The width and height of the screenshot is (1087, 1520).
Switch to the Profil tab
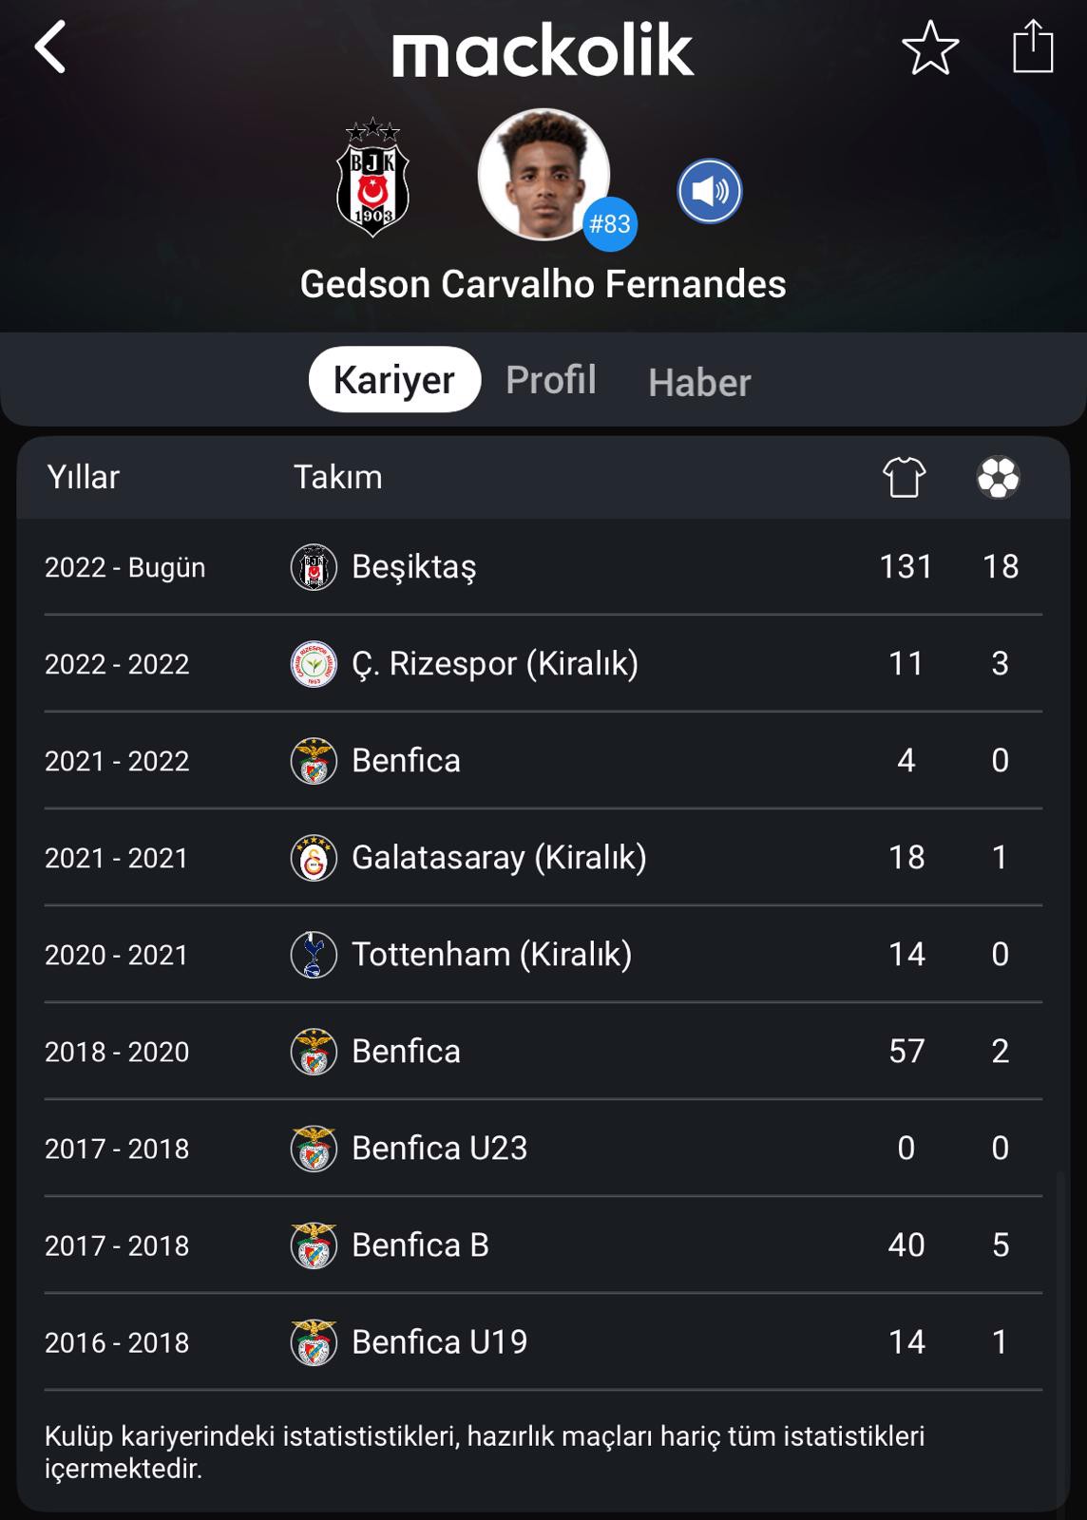point(551,380)
